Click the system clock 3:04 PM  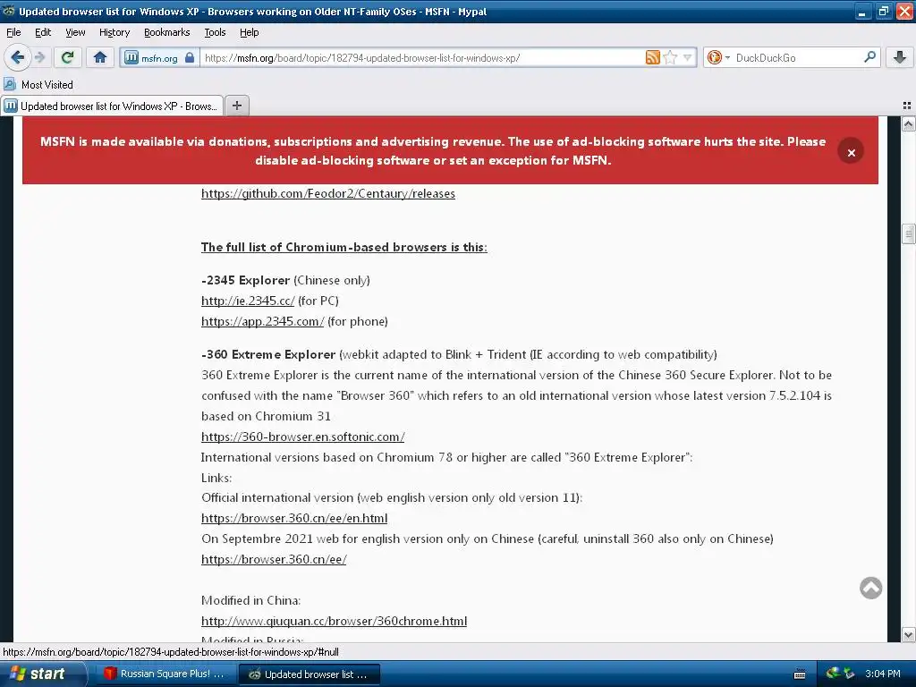[882, 674]
